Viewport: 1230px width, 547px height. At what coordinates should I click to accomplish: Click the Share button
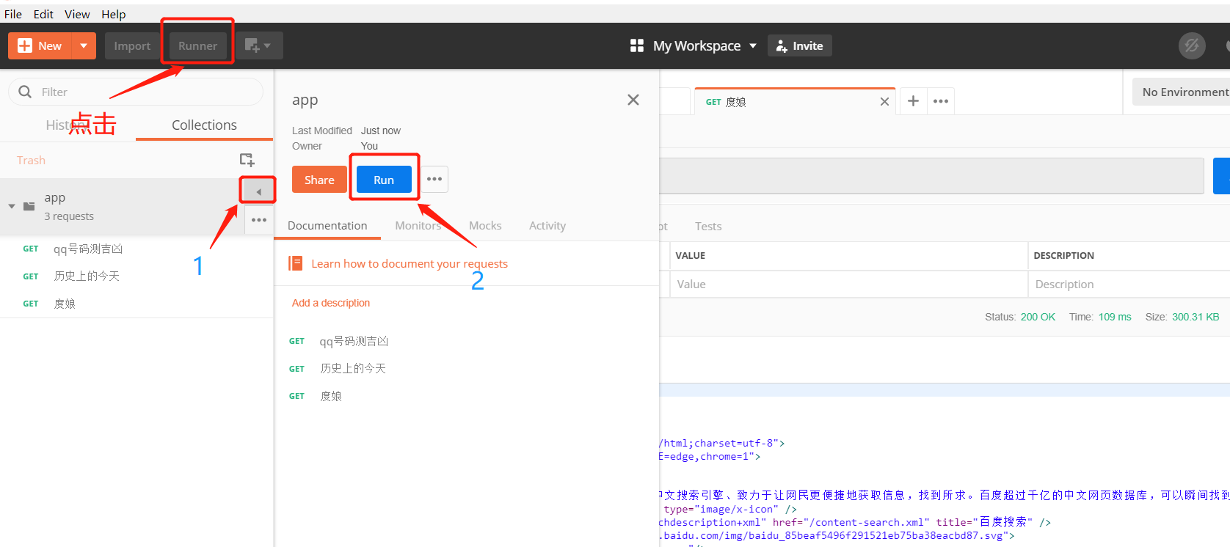coord(319,180)
